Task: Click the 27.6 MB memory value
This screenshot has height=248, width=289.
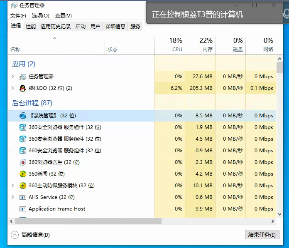Action: (203, 77)
